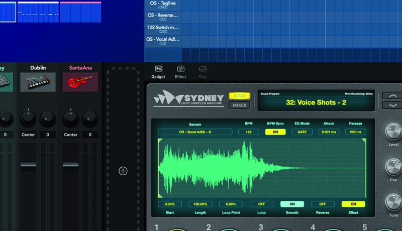Click the Start 0.00% value
402x231 pixels.
coord(170,204)
